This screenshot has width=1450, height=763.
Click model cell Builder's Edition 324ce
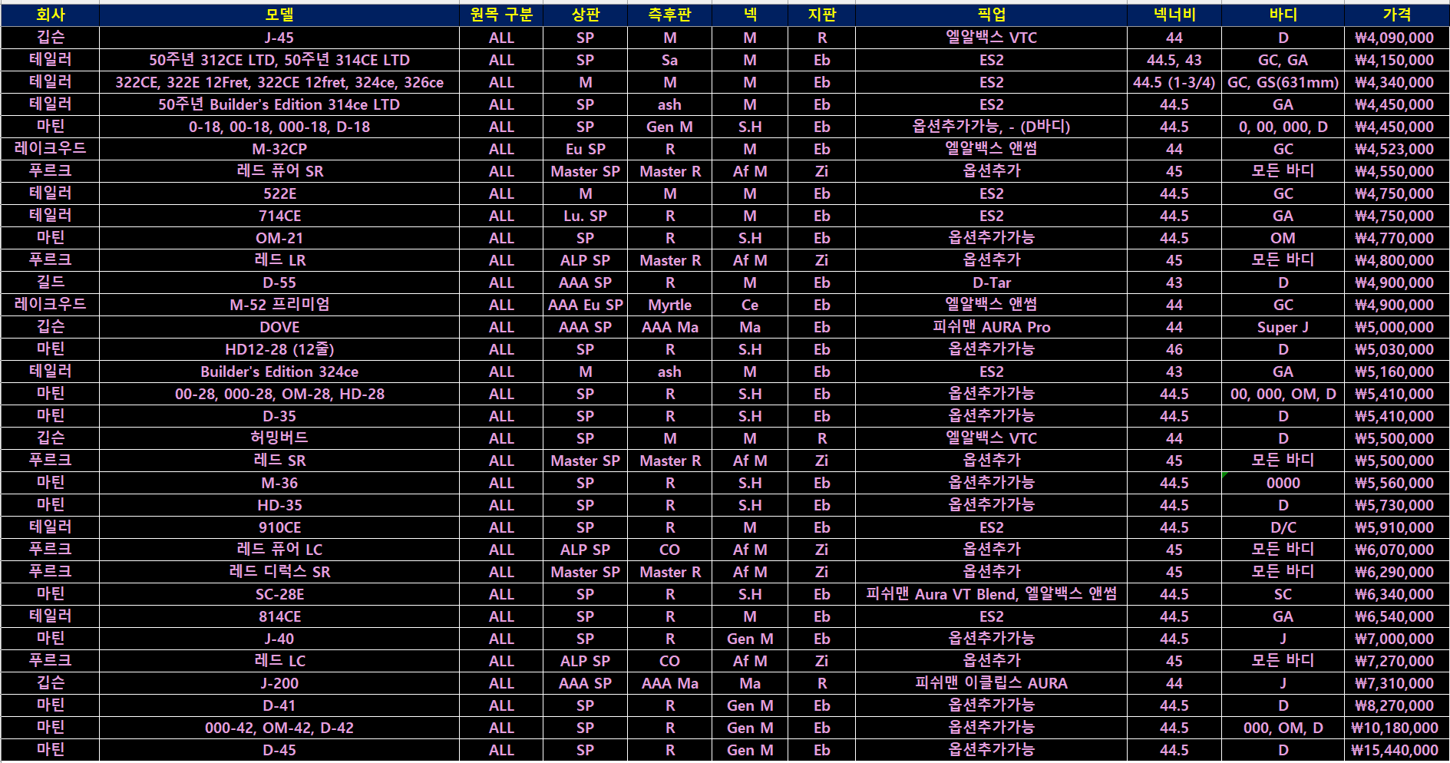pos(279,372)
